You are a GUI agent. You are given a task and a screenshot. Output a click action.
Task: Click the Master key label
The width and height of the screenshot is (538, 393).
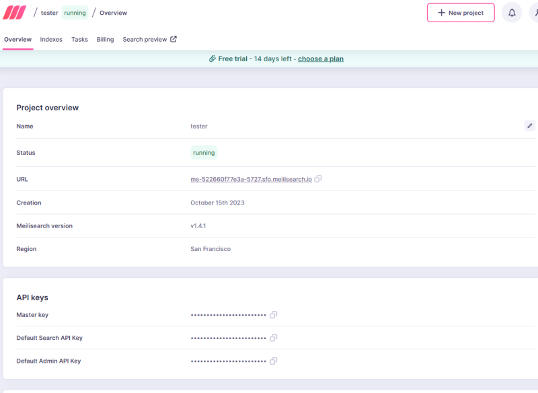coord(32,315)
